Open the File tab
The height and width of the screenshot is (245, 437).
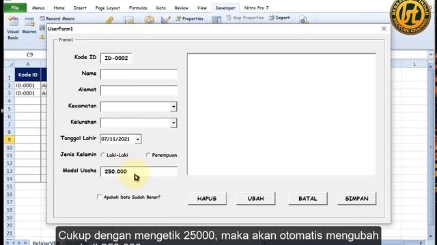coord(15,7)
